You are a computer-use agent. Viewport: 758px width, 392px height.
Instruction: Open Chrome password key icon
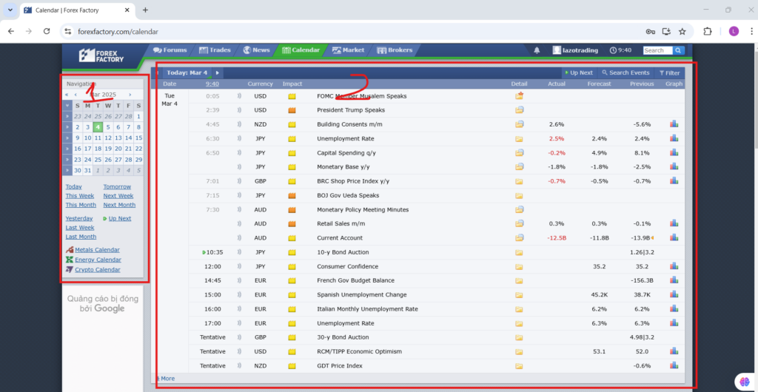pos(650,31)
